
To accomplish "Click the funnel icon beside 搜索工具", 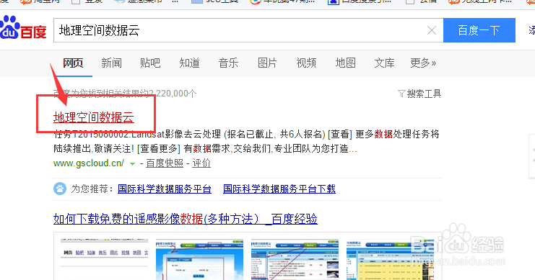I will (x=401, y=94).
